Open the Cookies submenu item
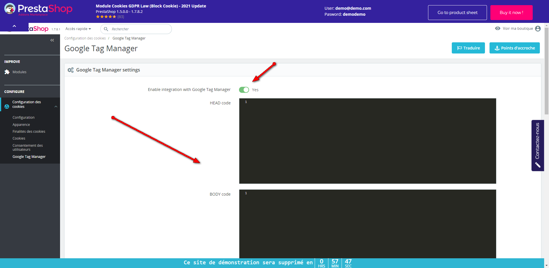This screenshot has height=268, width=549. point(19,138)
